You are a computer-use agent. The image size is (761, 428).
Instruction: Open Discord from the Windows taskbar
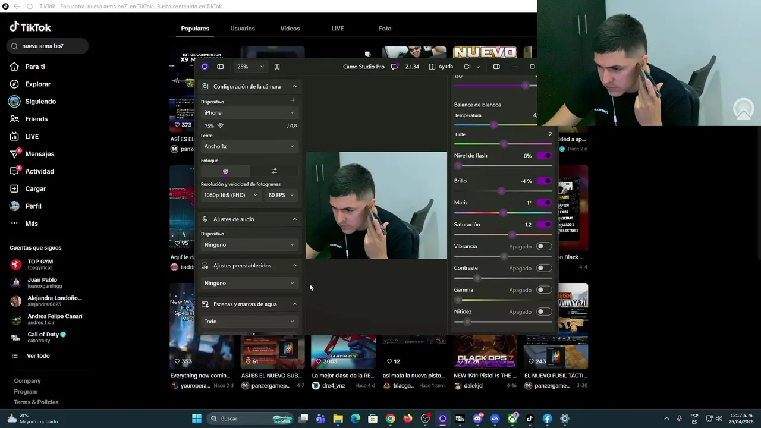pos(477,418)
